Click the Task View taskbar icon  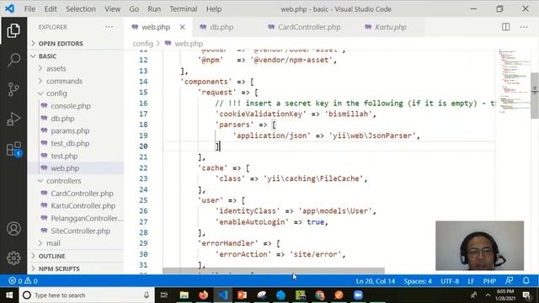[164, 295]
